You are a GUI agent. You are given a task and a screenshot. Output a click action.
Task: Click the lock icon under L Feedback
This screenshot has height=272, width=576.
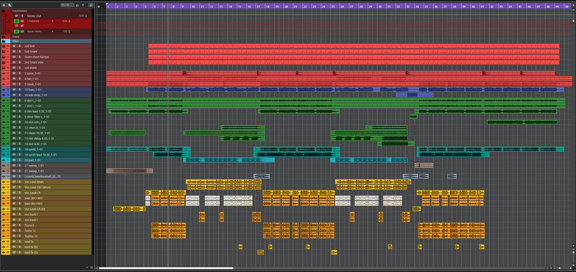pyautogui.click(x=22, y=25)
